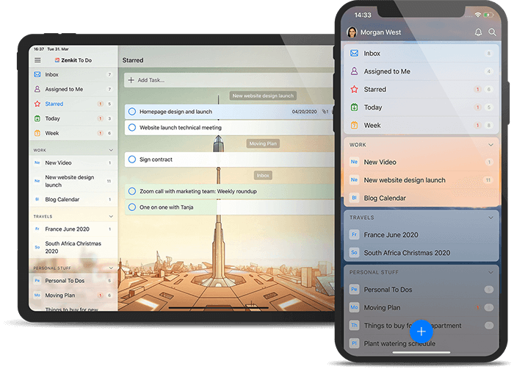Tap the Today calendar icon on the phone
Viewport: 514px width, 369px height.
(354, 107)
